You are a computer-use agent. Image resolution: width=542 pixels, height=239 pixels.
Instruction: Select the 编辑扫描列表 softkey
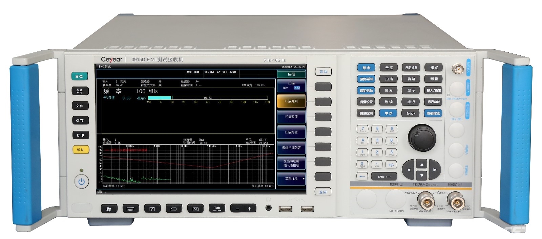click(291, 148)
